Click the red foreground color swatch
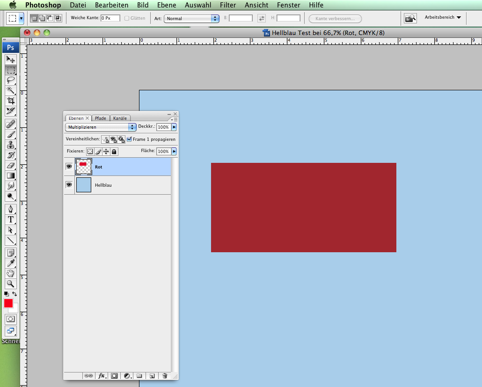The image size is (482, 387). click(8, 303)
